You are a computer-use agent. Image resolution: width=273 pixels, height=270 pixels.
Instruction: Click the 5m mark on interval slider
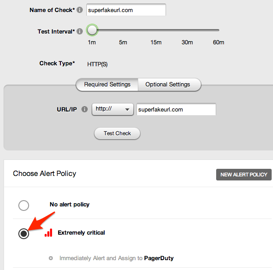click(x=123, y=30)
